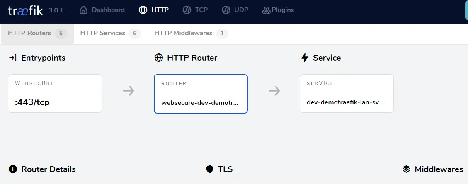The height and width of the screenshot is (184, 468).
Task: Click the Dashboard house icon
Action: tap(84, 10)
